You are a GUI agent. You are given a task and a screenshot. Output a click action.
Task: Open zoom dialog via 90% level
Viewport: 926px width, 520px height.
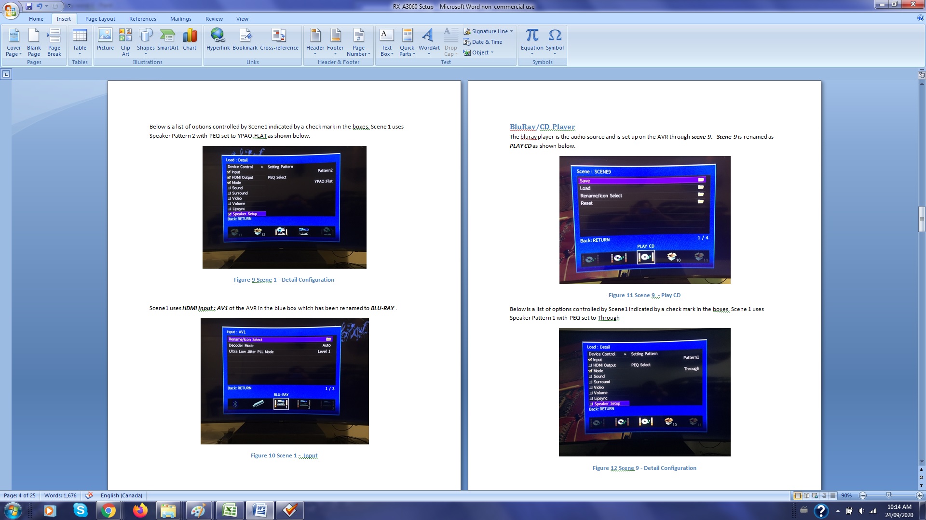pos(846,495)
